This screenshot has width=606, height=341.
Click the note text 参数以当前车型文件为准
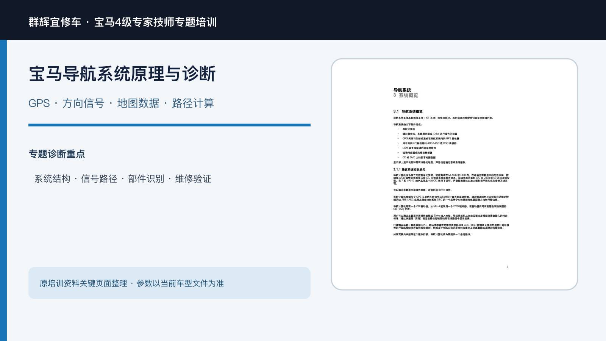click(x=180, y=283)
